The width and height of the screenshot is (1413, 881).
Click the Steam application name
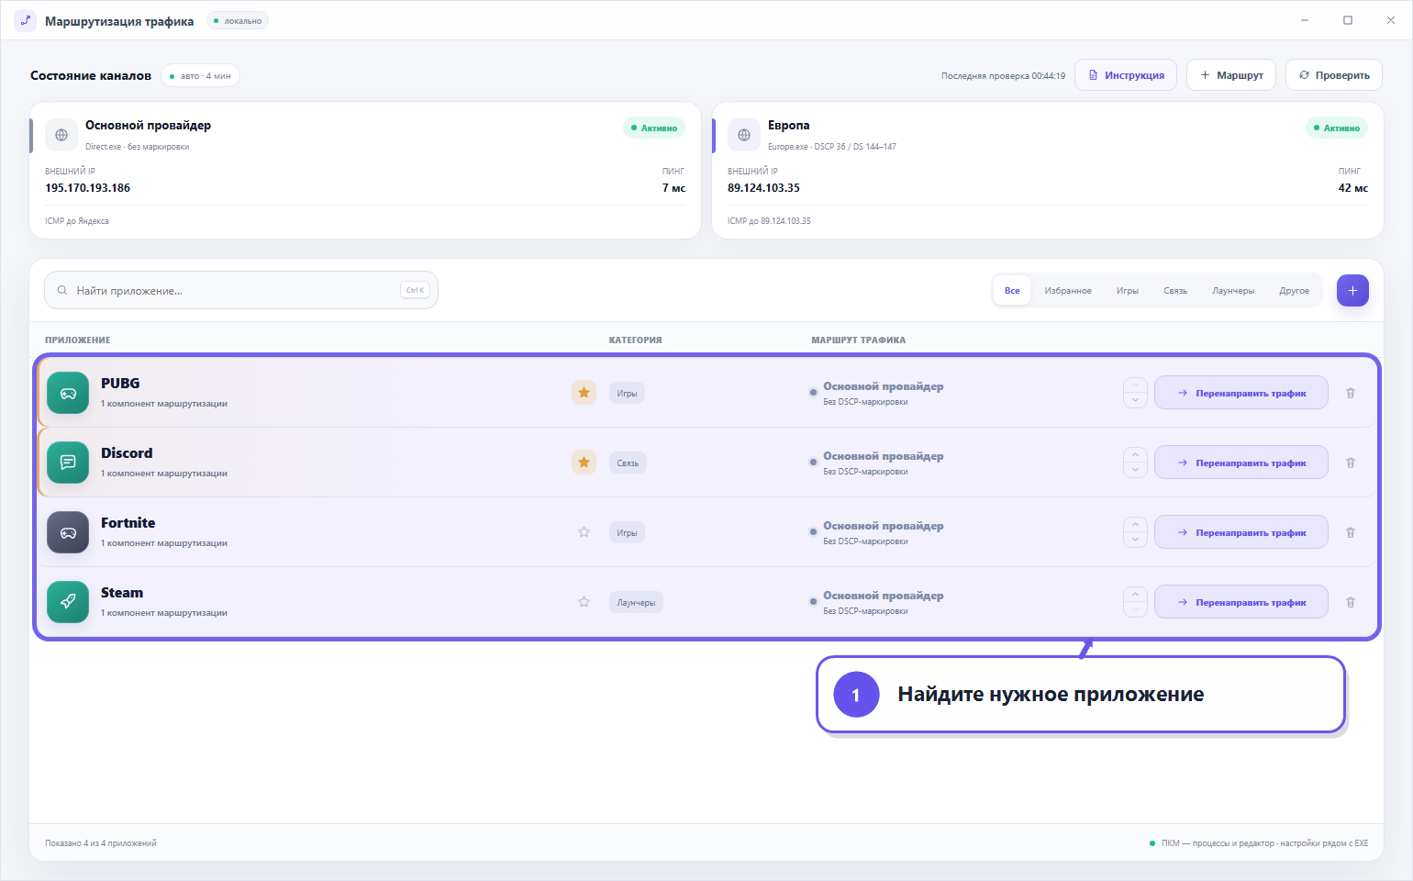pos(122,593)
